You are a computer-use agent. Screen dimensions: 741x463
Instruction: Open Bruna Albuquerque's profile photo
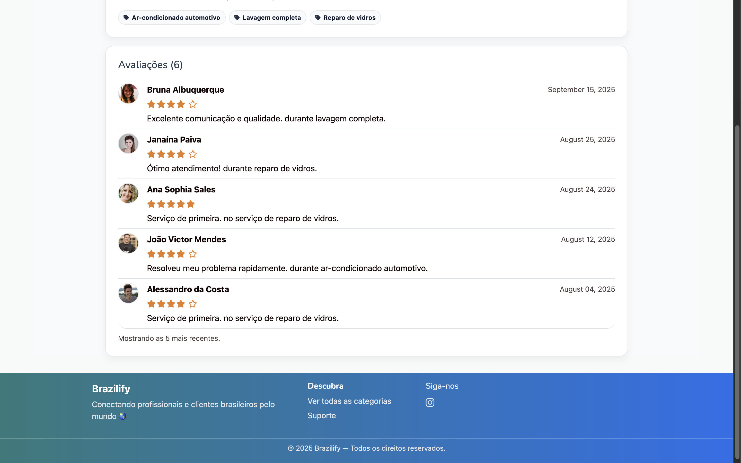[x=128, y=94]
